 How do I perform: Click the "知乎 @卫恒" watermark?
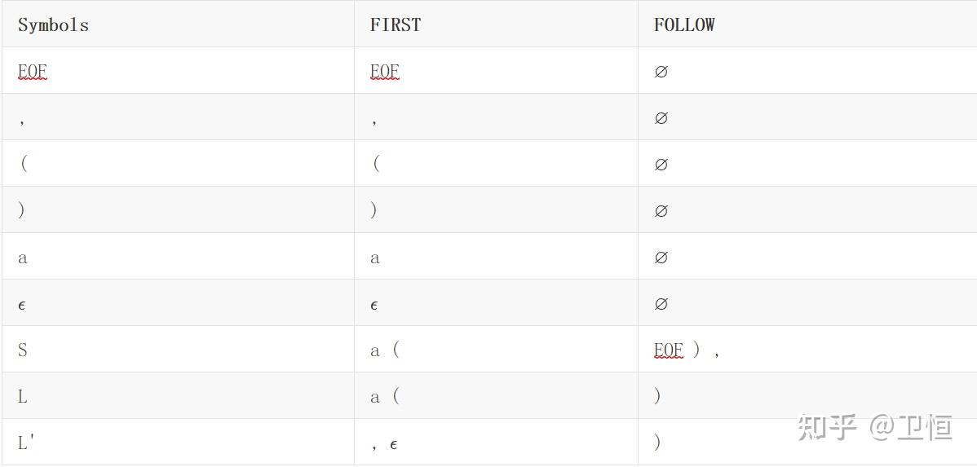click(874, 426)
